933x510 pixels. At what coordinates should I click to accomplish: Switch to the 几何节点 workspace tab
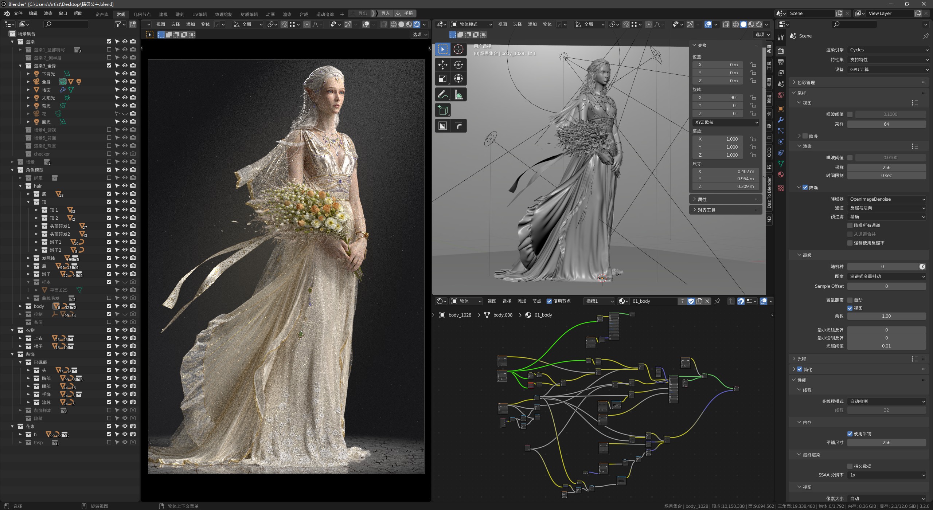[142, 15]
